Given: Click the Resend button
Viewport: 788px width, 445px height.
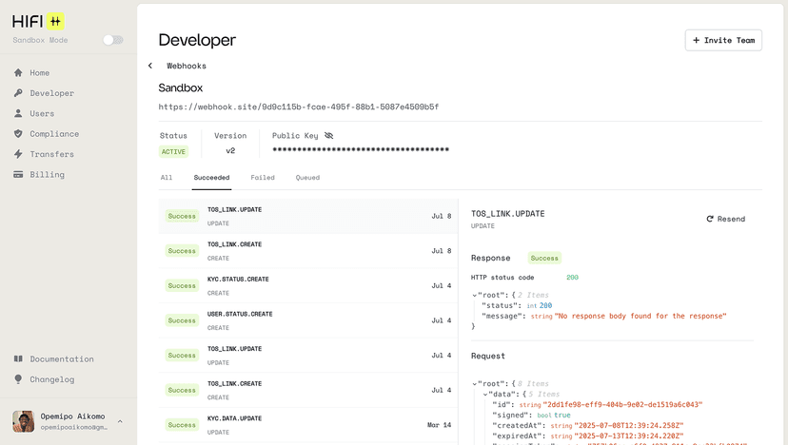Looking at the screenshot, I should (726, 219).
